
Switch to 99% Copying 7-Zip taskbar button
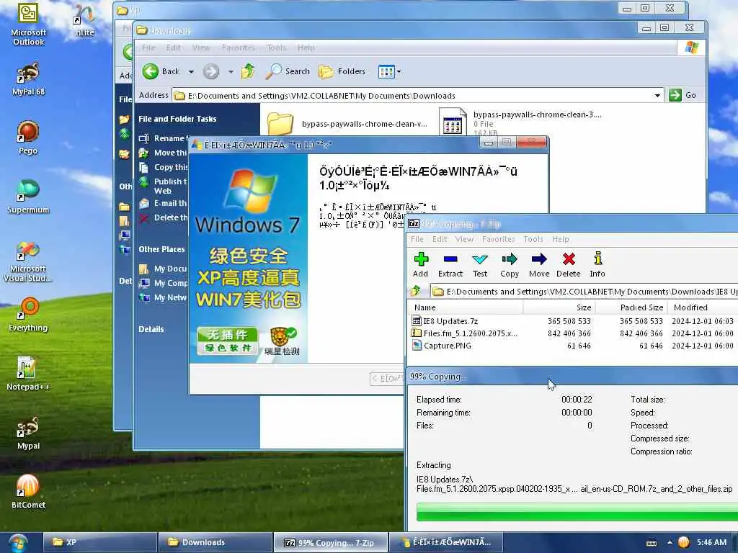(x=331, y=542)
